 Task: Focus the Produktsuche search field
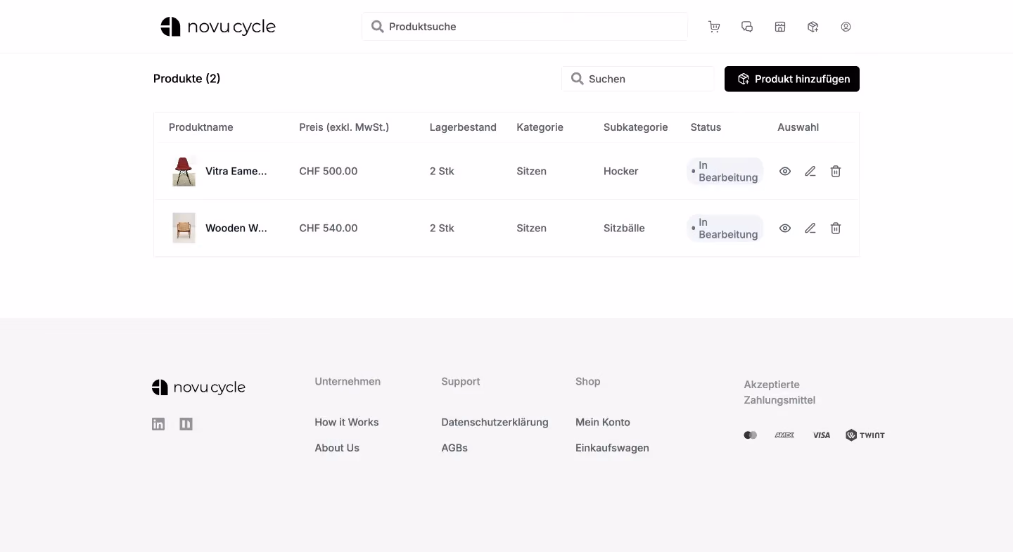tap(525, 27)
